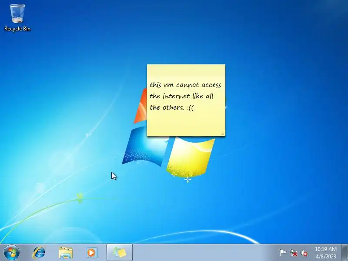The width and height of the screenshot is (348, 261).
Task: Open the Action Center flag icon
Action: click(x=283, y=253)
